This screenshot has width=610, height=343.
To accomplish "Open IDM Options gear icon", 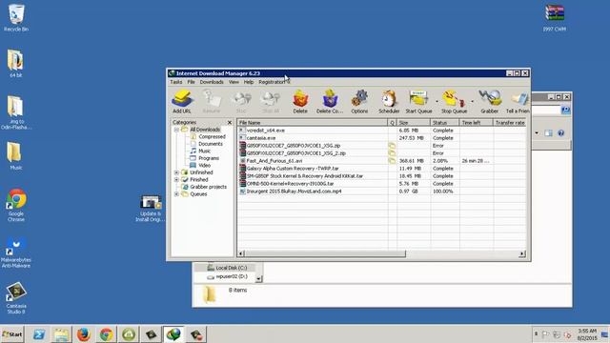I will click(359, 102).
